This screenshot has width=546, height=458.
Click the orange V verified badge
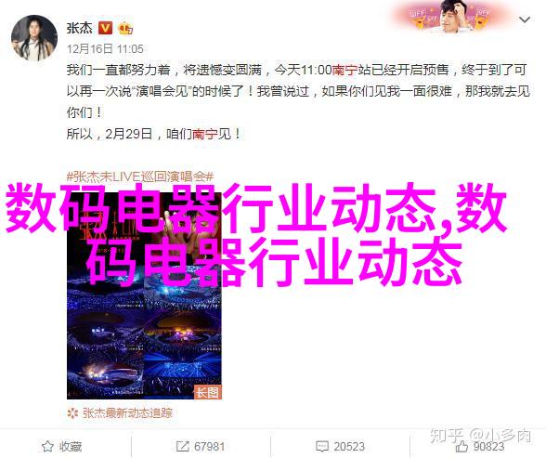pyautogui.click(x=106, y=28)
